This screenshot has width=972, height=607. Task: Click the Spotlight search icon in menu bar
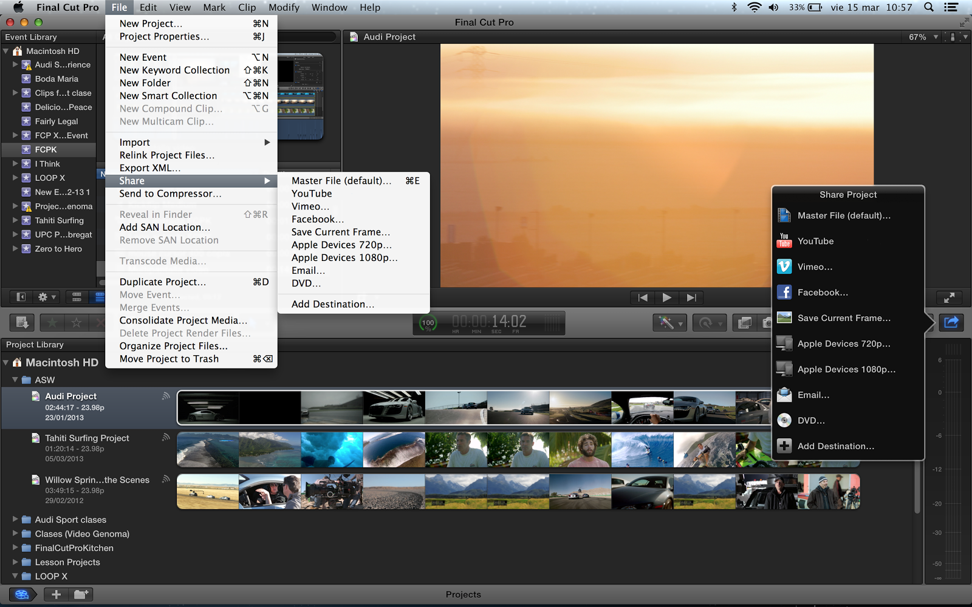pyautogui.click(x=929, y=7)
